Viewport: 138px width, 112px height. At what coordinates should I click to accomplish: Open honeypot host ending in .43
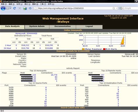[29, 77]
